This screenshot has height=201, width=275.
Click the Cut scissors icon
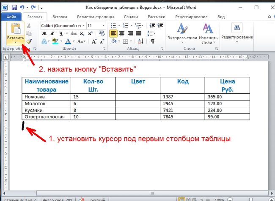[29, 26]
